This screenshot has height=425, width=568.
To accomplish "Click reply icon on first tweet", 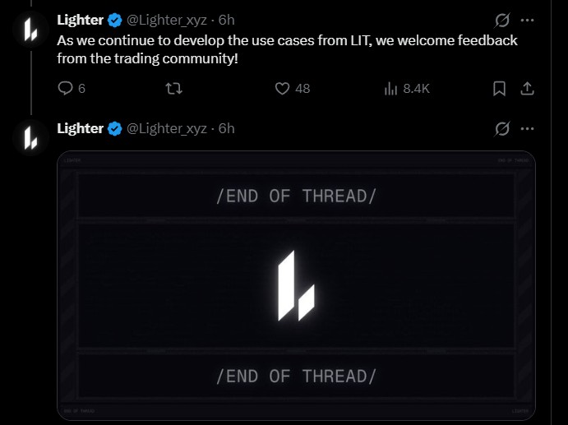I will pyautogui.click(x=66, y=88).
